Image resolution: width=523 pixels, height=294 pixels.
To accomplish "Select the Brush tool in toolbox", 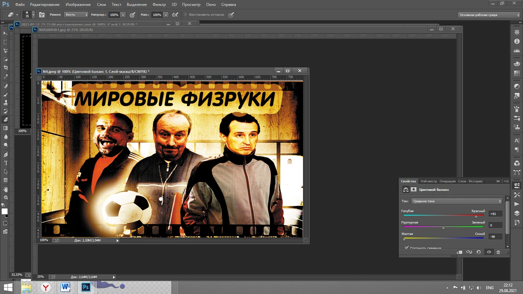I will [5, 94].
